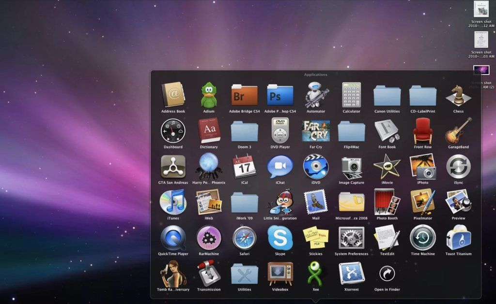Open iCal calendar app
The image size is (496, 304).
(x=245, y=166)
